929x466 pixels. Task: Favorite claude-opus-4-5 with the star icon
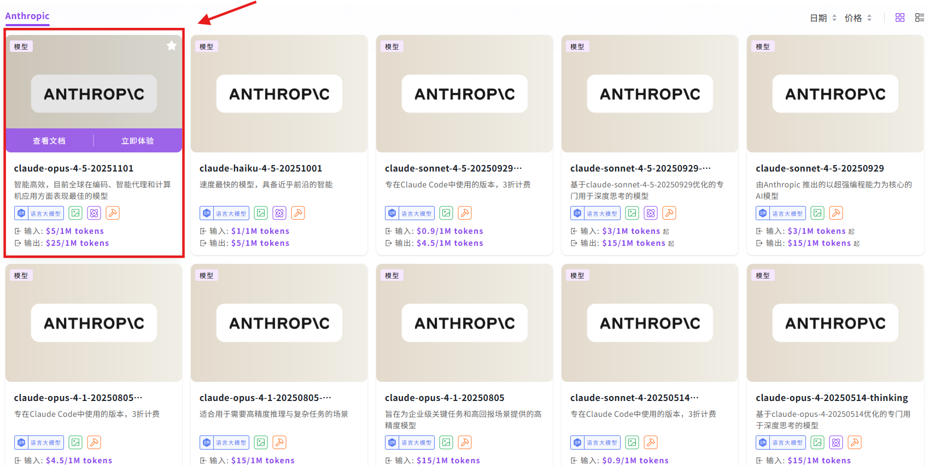(x=172, y=46)
